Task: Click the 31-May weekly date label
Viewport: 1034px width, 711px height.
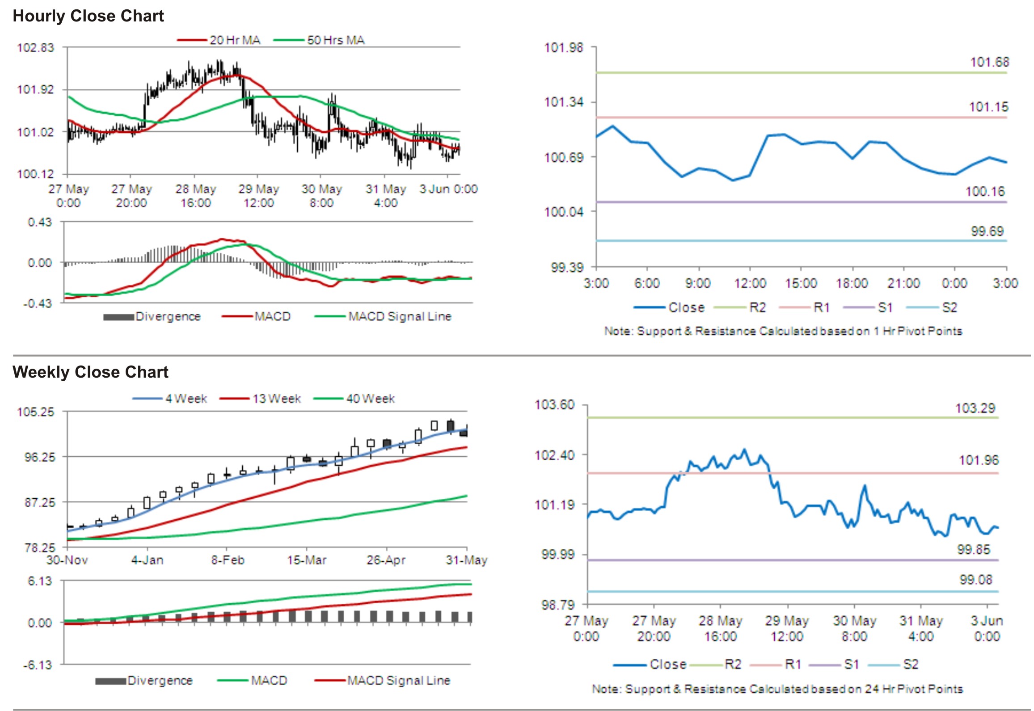Action: tap(467, 560)
